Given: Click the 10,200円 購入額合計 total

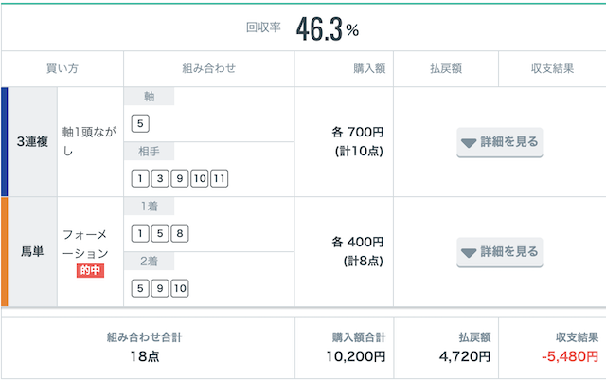Looking at the screenshot, I should (x=353, y=357).
